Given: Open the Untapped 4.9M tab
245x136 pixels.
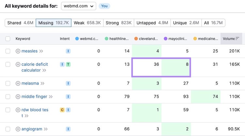Looking at the screenshot, I should (152, 23).
